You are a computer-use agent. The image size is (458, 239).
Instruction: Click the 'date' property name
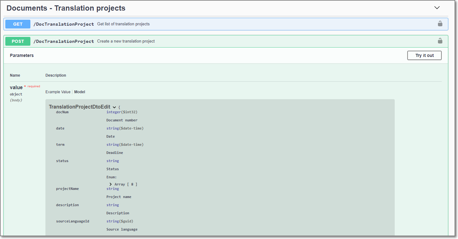point(60,128)
